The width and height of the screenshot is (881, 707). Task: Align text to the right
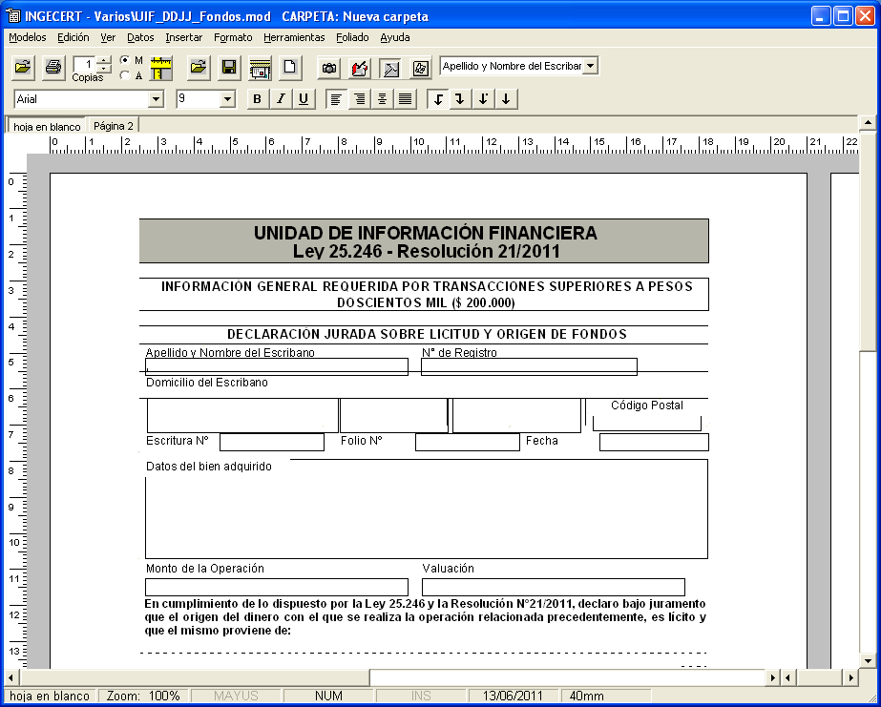pos(359,99)
